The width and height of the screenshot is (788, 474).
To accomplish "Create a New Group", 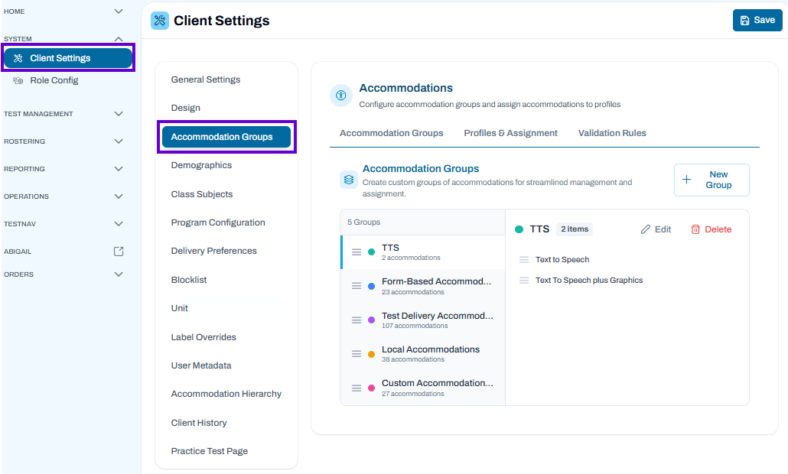I will pos(711,180).
